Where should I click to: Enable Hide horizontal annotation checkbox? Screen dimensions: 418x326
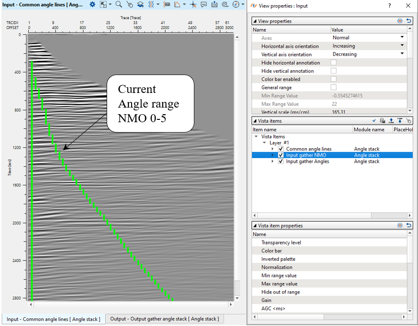334,63
